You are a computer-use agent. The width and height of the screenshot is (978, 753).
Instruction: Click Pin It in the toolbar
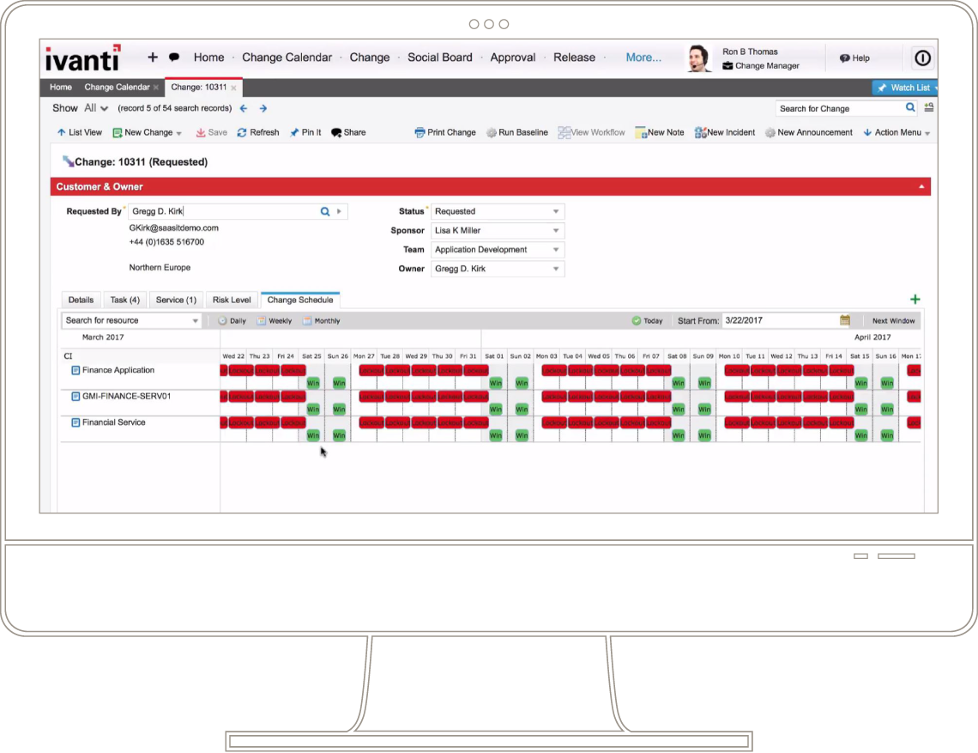point(305,132)
